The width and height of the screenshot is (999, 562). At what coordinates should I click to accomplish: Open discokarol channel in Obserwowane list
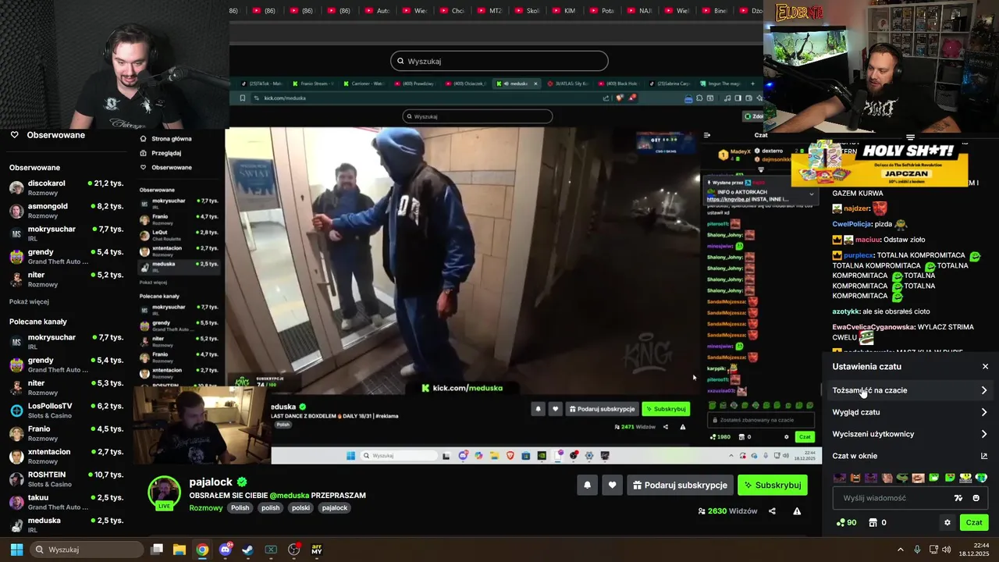[x=66, y=188]
